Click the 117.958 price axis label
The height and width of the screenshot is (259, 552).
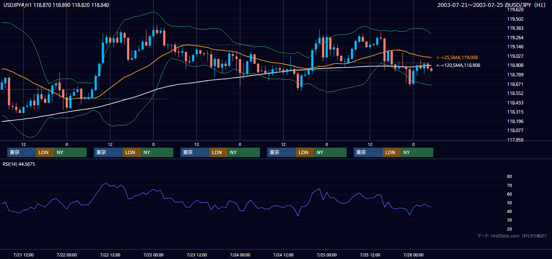tap(515, 140)
